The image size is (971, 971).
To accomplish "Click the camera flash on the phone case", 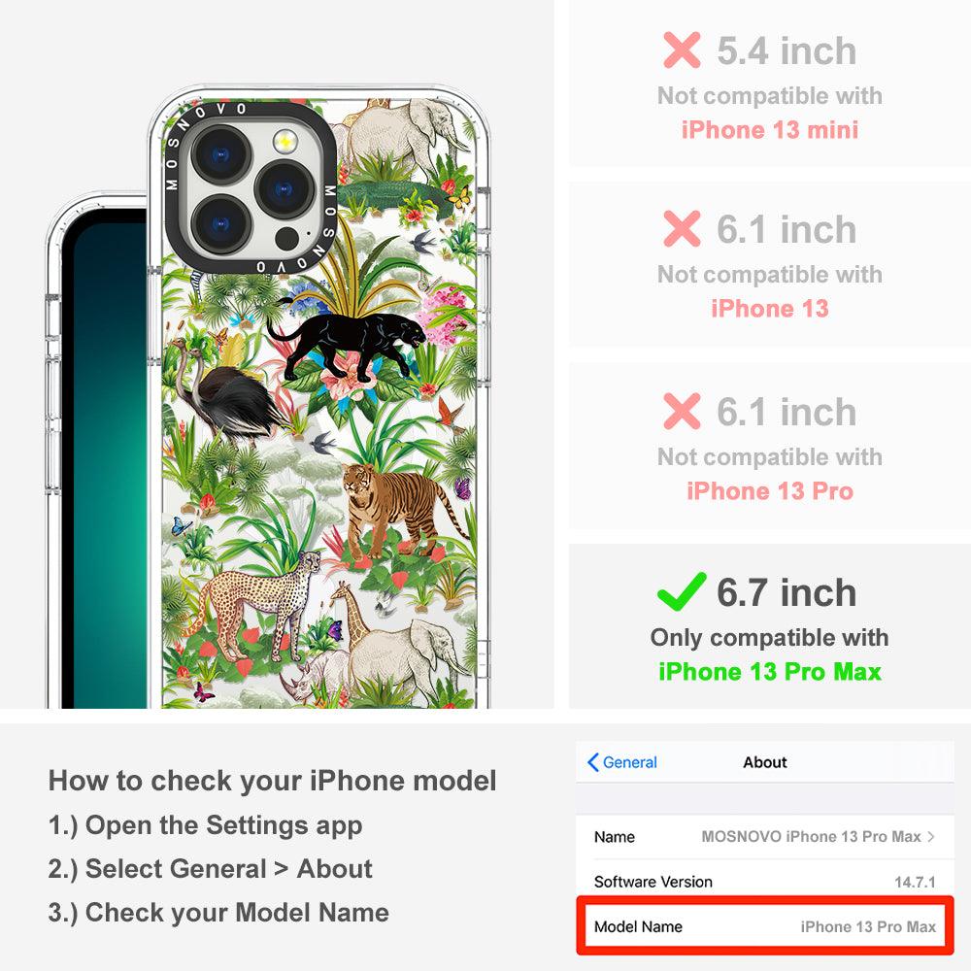I will pos(285,142).
